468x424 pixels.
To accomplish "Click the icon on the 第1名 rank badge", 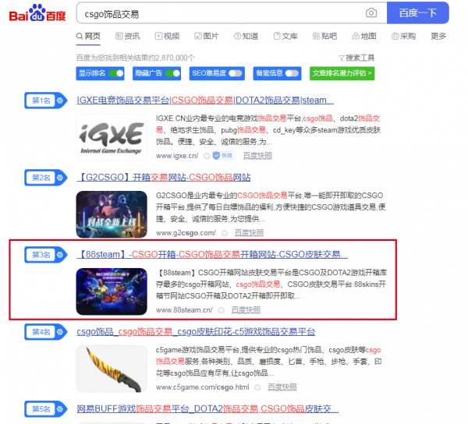I will (60, 101).
